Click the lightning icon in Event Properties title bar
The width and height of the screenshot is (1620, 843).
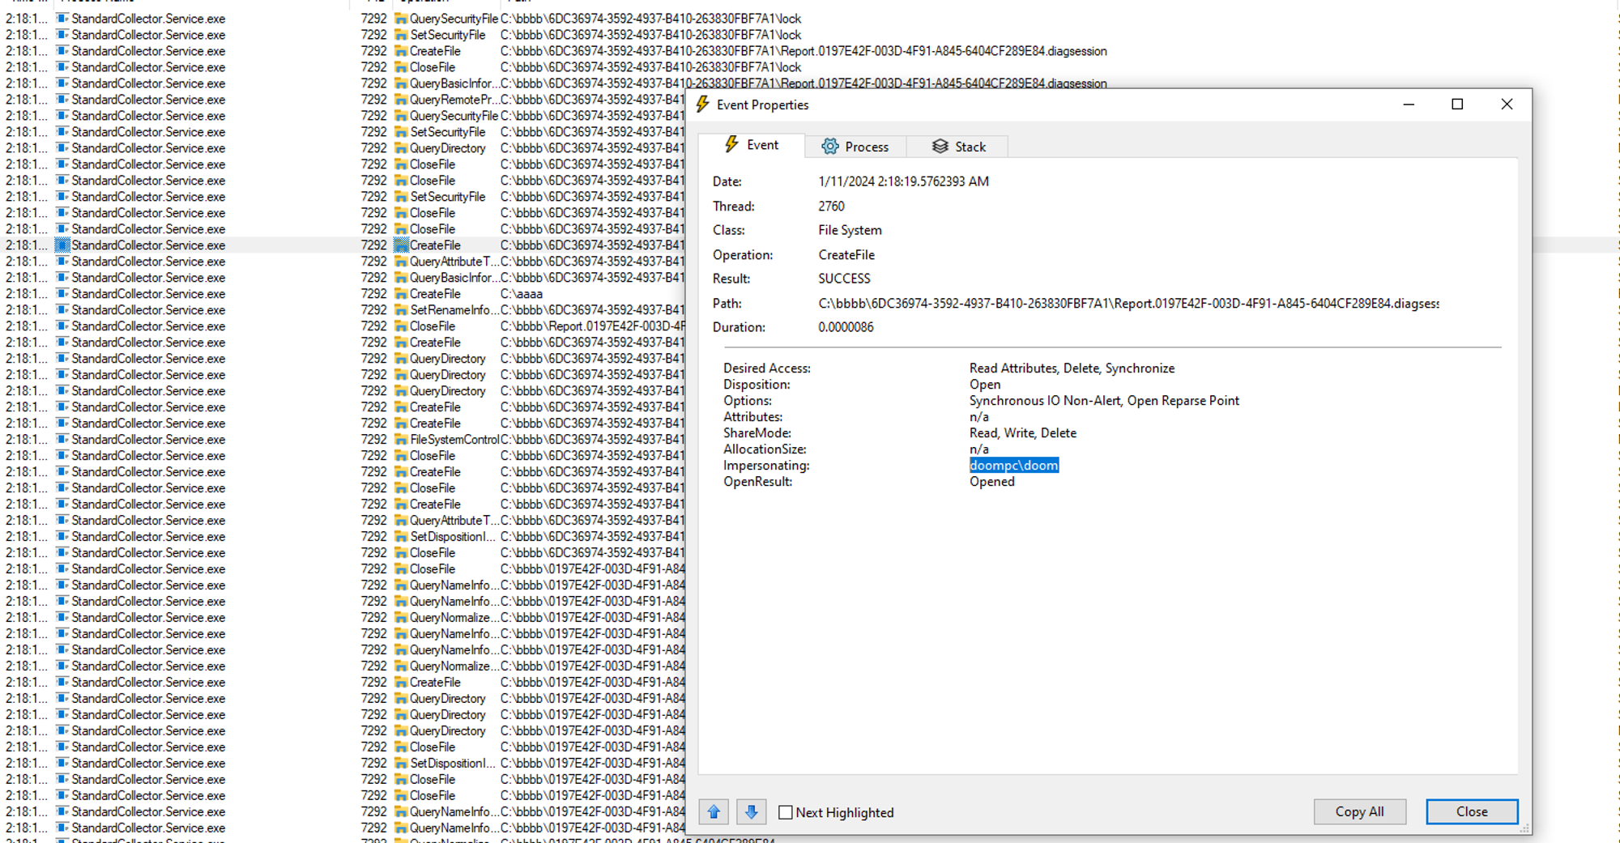(701, 104)
